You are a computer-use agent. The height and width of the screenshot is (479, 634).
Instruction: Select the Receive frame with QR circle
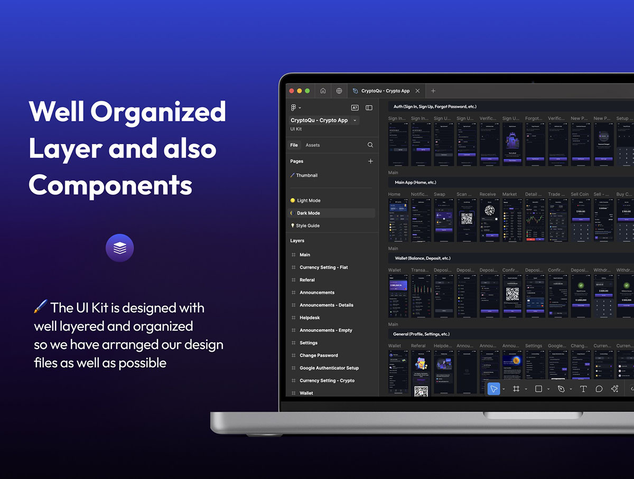click(489, 221)
